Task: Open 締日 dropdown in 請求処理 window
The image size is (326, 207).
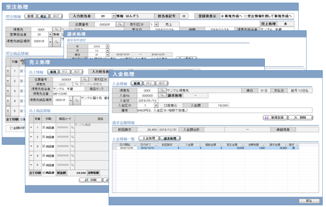Action: point(107,55)
